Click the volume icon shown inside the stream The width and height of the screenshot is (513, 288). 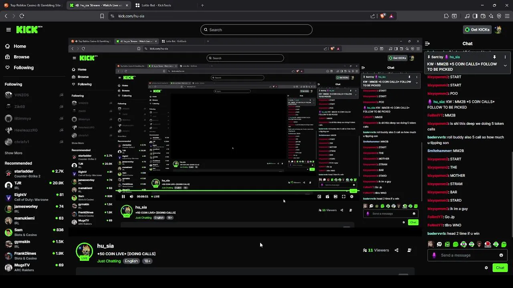[x=131, y=196]
